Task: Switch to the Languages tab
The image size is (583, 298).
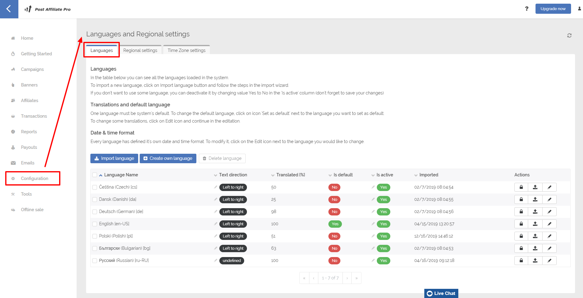Action: click(102, 50)
